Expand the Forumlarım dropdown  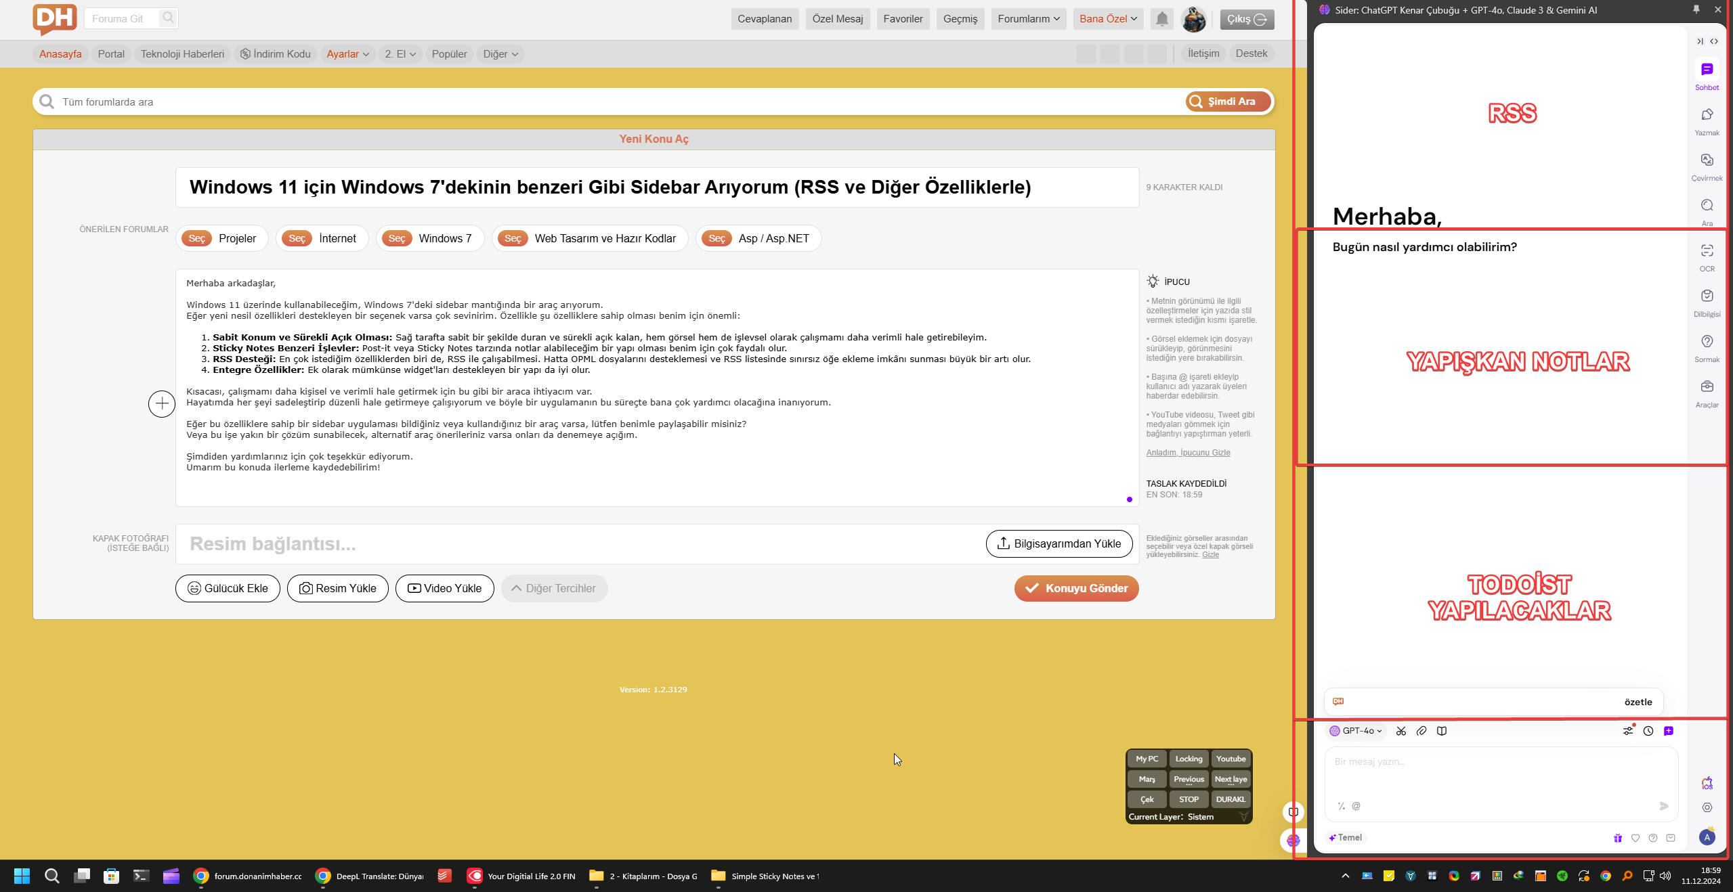1028,19
